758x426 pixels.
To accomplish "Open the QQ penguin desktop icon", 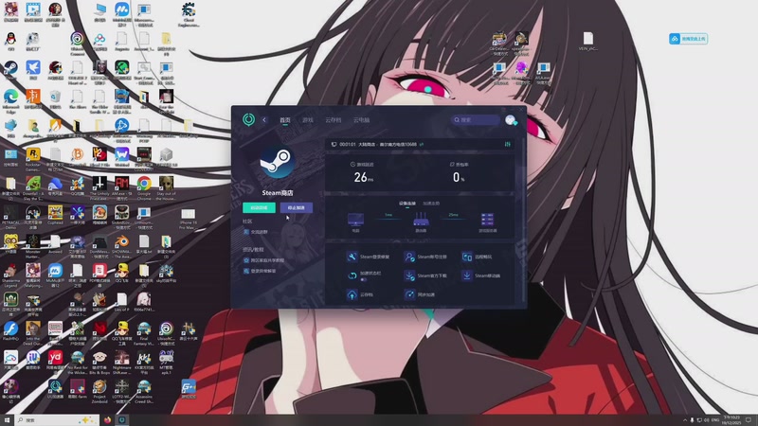I will (10, 42).
